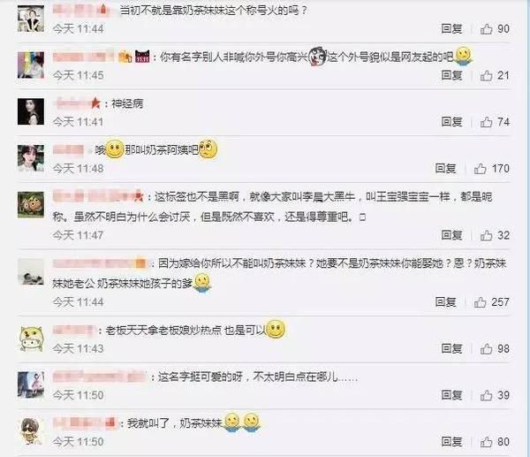Thumbs-up the comment with 39 likes
The height and width of the screenshot is (457, 530).
pyautogui.click(x=486, y=395)
